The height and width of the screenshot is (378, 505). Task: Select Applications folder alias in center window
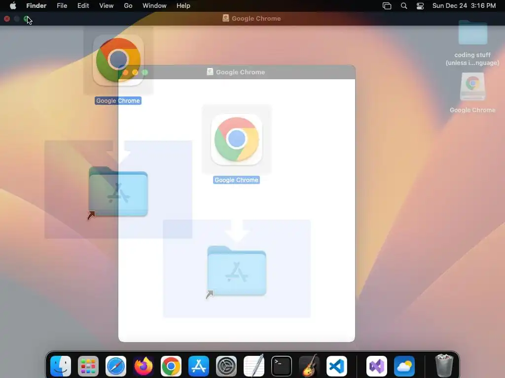[237, 272]
